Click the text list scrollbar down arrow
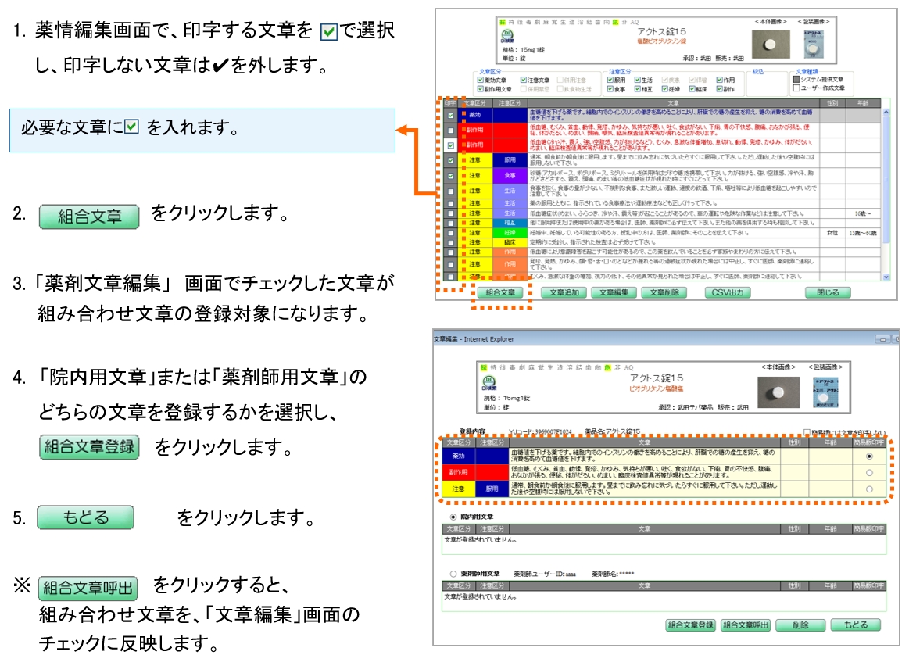 click(x=886, y=277)
